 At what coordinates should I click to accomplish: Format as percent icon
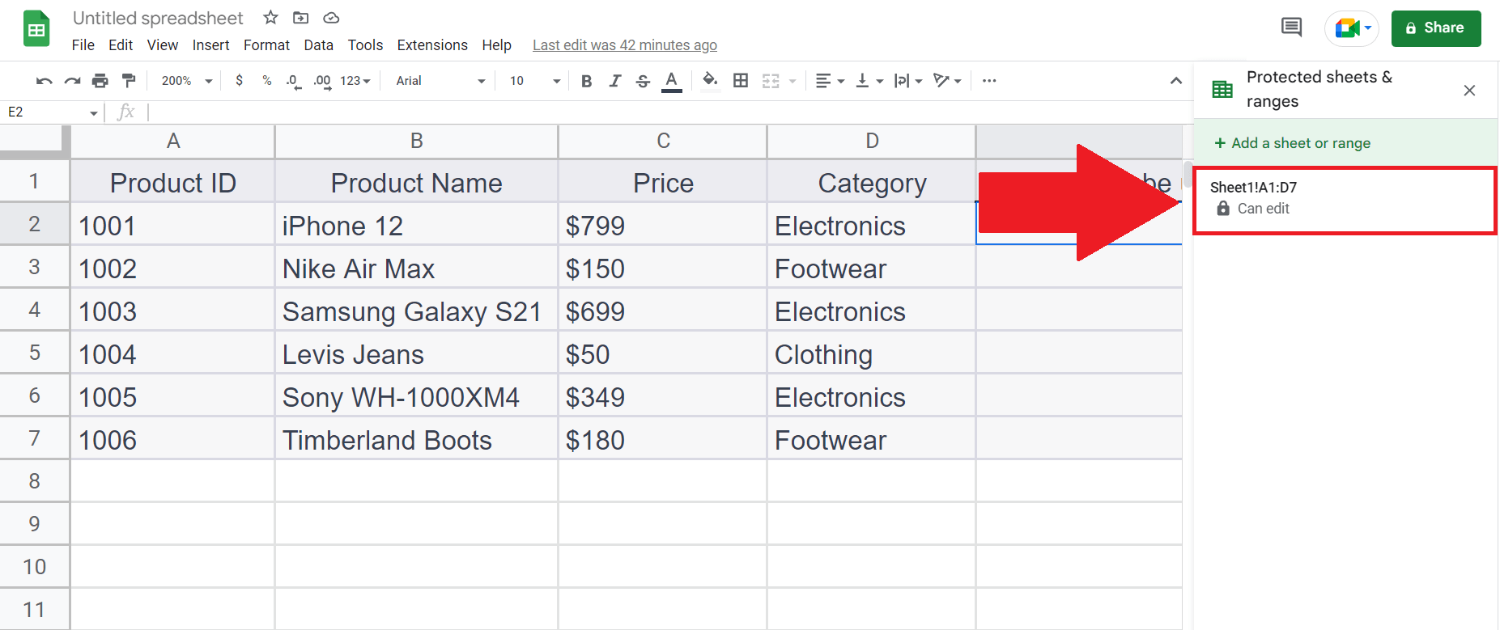[266, 81]
